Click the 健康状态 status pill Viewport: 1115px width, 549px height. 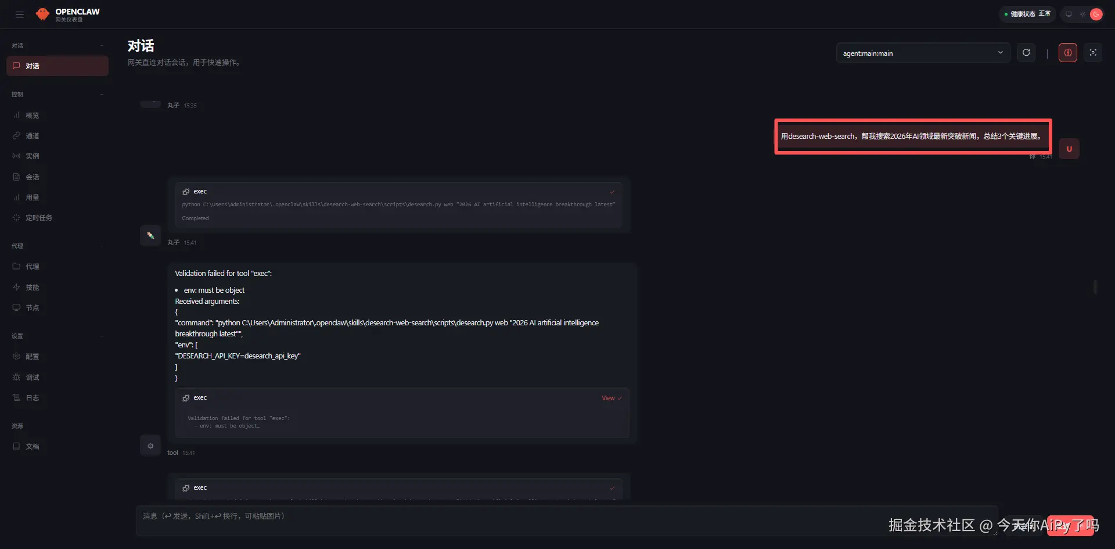[x=1027, y=14]
